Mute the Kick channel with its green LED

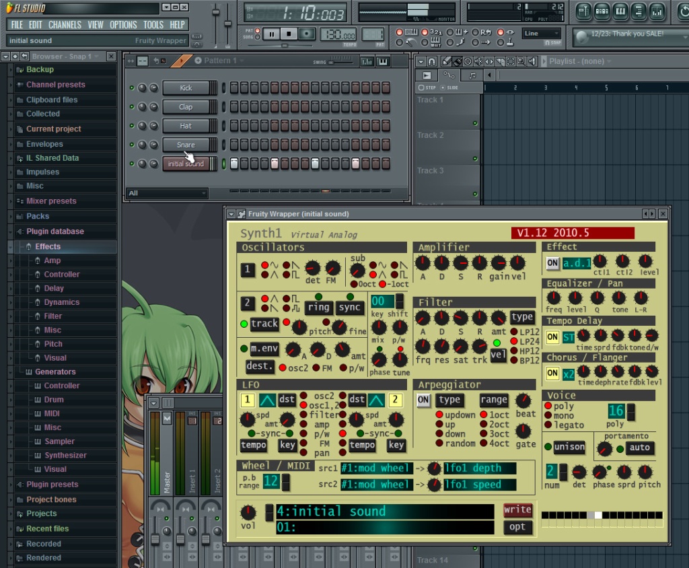coord(132,88)
